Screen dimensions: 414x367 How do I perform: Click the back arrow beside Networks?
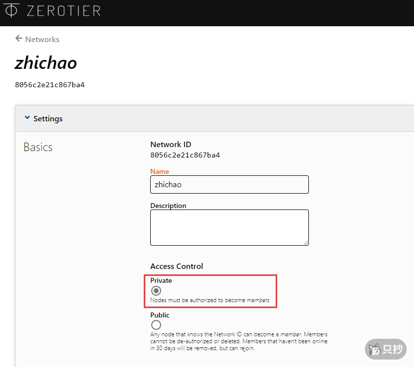(x=19, y=39)
